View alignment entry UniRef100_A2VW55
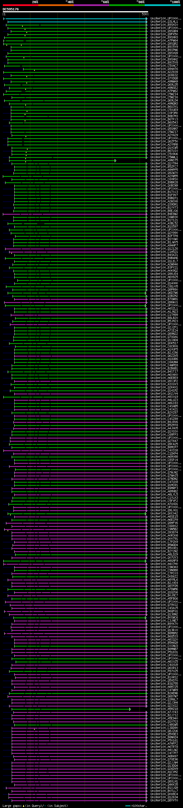Viewport: 183px width, 808px height. (164, 176)
